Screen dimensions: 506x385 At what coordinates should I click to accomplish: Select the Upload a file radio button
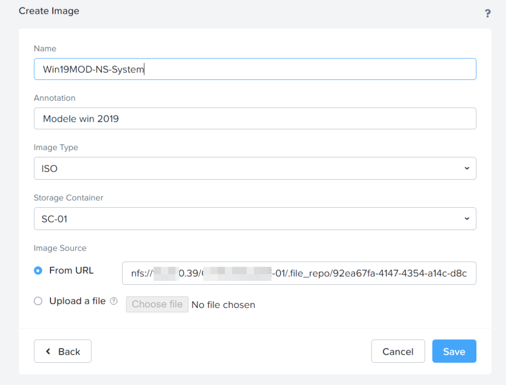pyautogui.click(x=38, y=301)
